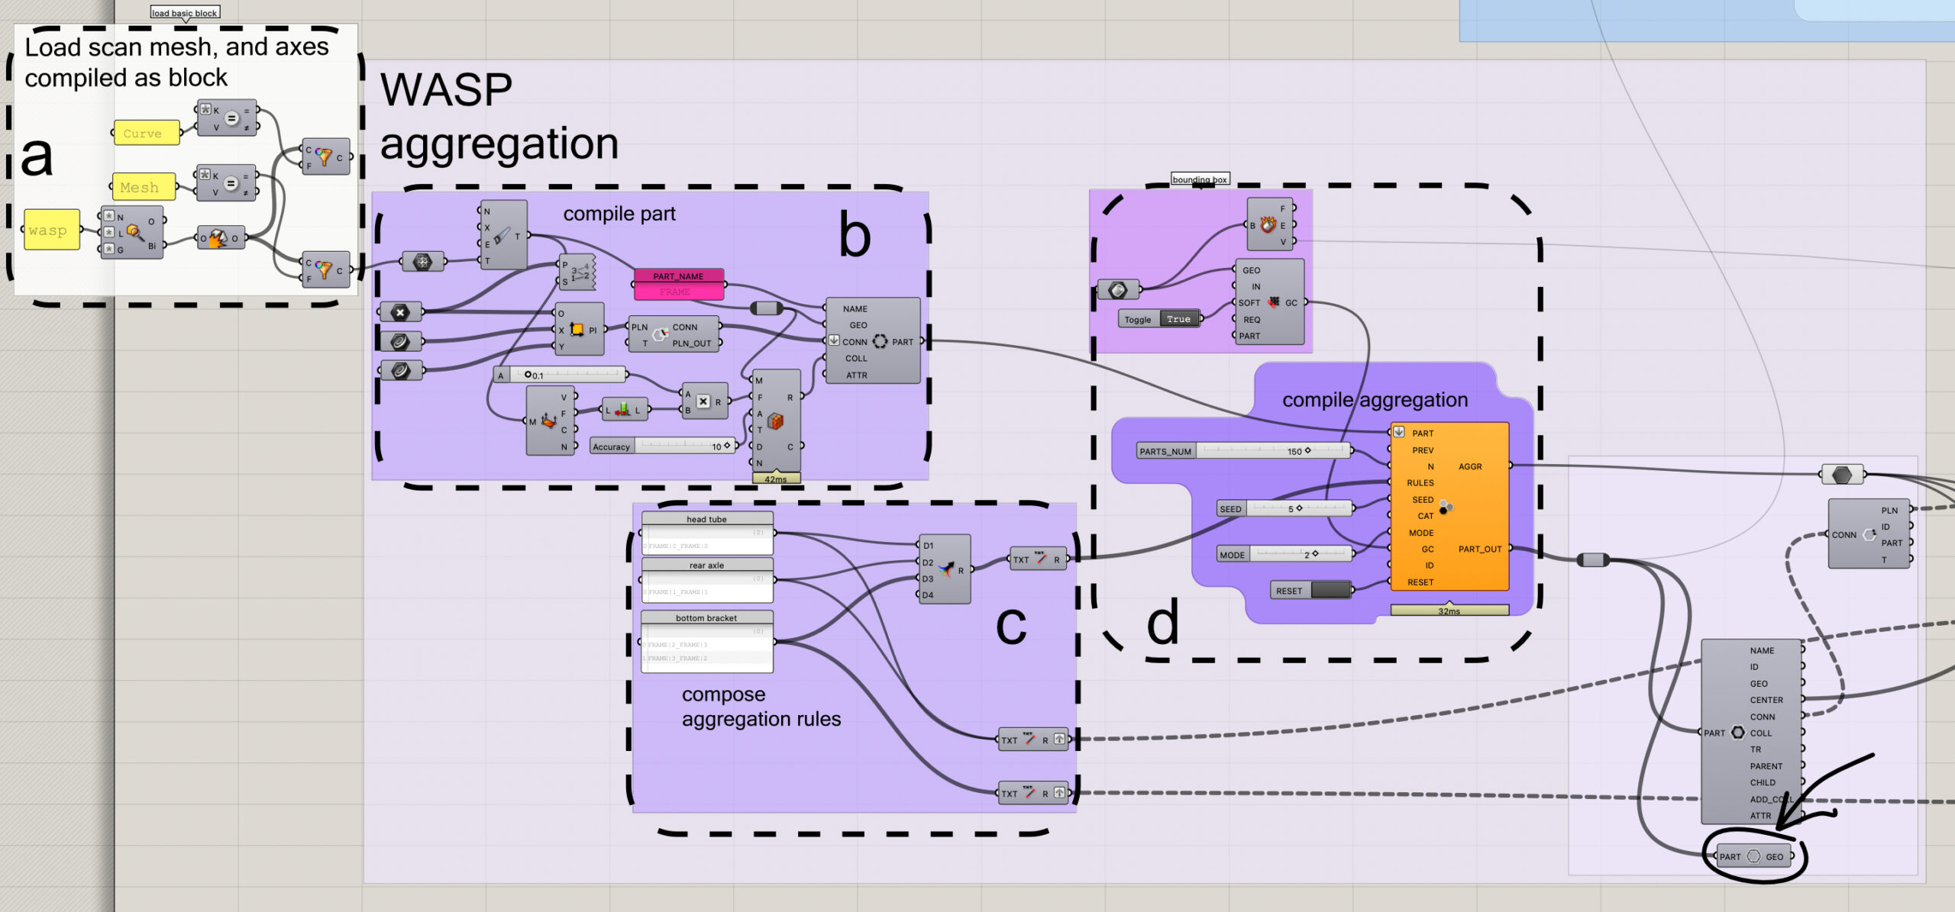Select the bounding box B F E V component
1955x912 pixels.
[1269, 225]
